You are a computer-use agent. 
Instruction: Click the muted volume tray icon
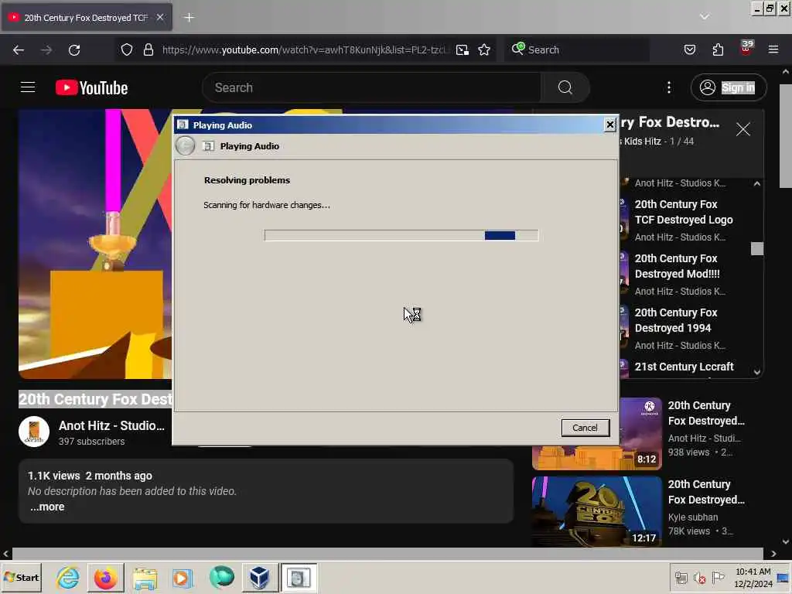(699, 578)
